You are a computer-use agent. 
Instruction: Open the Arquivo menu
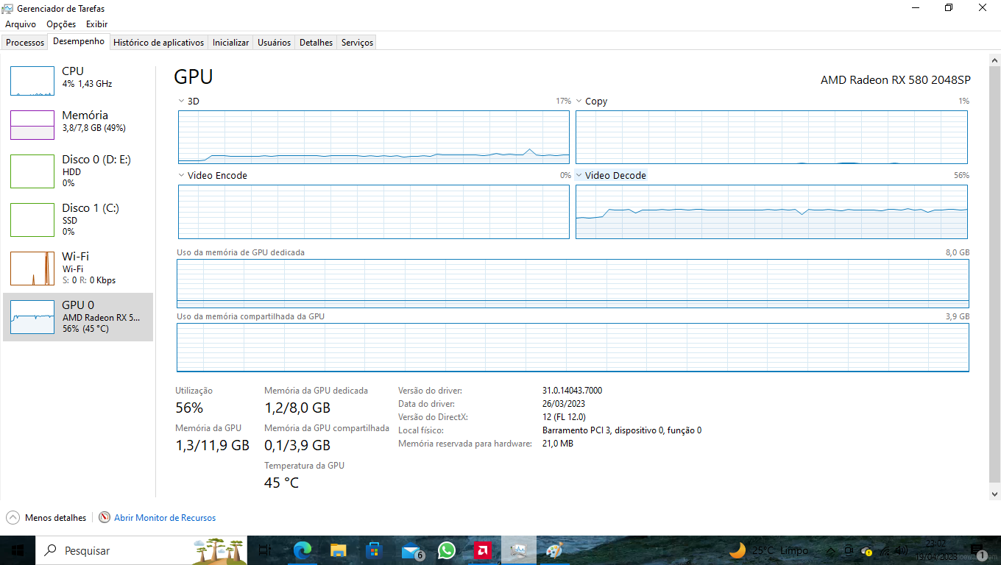click(21, 24)
